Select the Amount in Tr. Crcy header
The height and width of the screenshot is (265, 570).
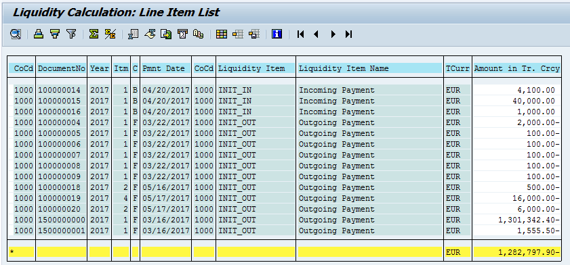click(516, 68)
